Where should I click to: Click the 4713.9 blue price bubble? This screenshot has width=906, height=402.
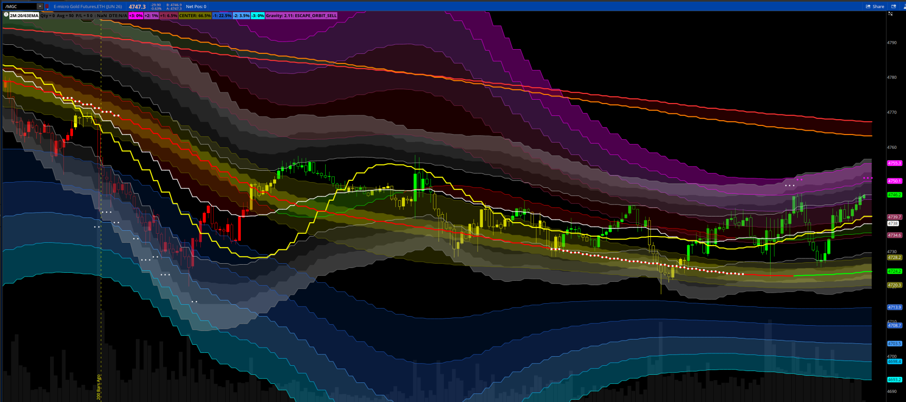894,307
